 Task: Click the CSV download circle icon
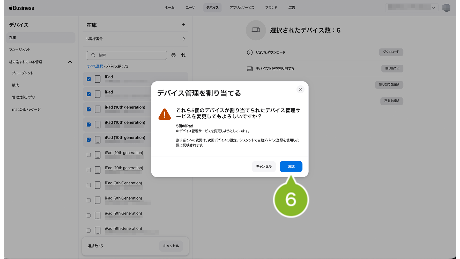(250, 52)
